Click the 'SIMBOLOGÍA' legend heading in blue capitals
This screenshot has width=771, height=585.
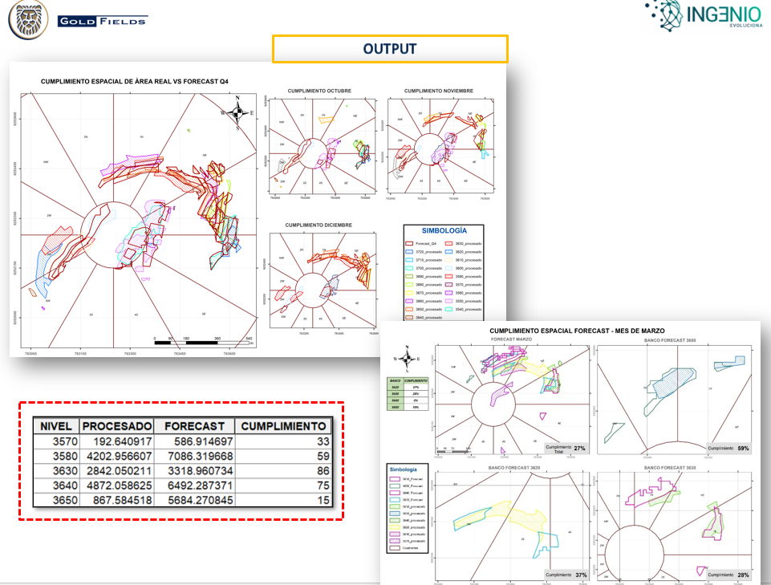[444, 230]
